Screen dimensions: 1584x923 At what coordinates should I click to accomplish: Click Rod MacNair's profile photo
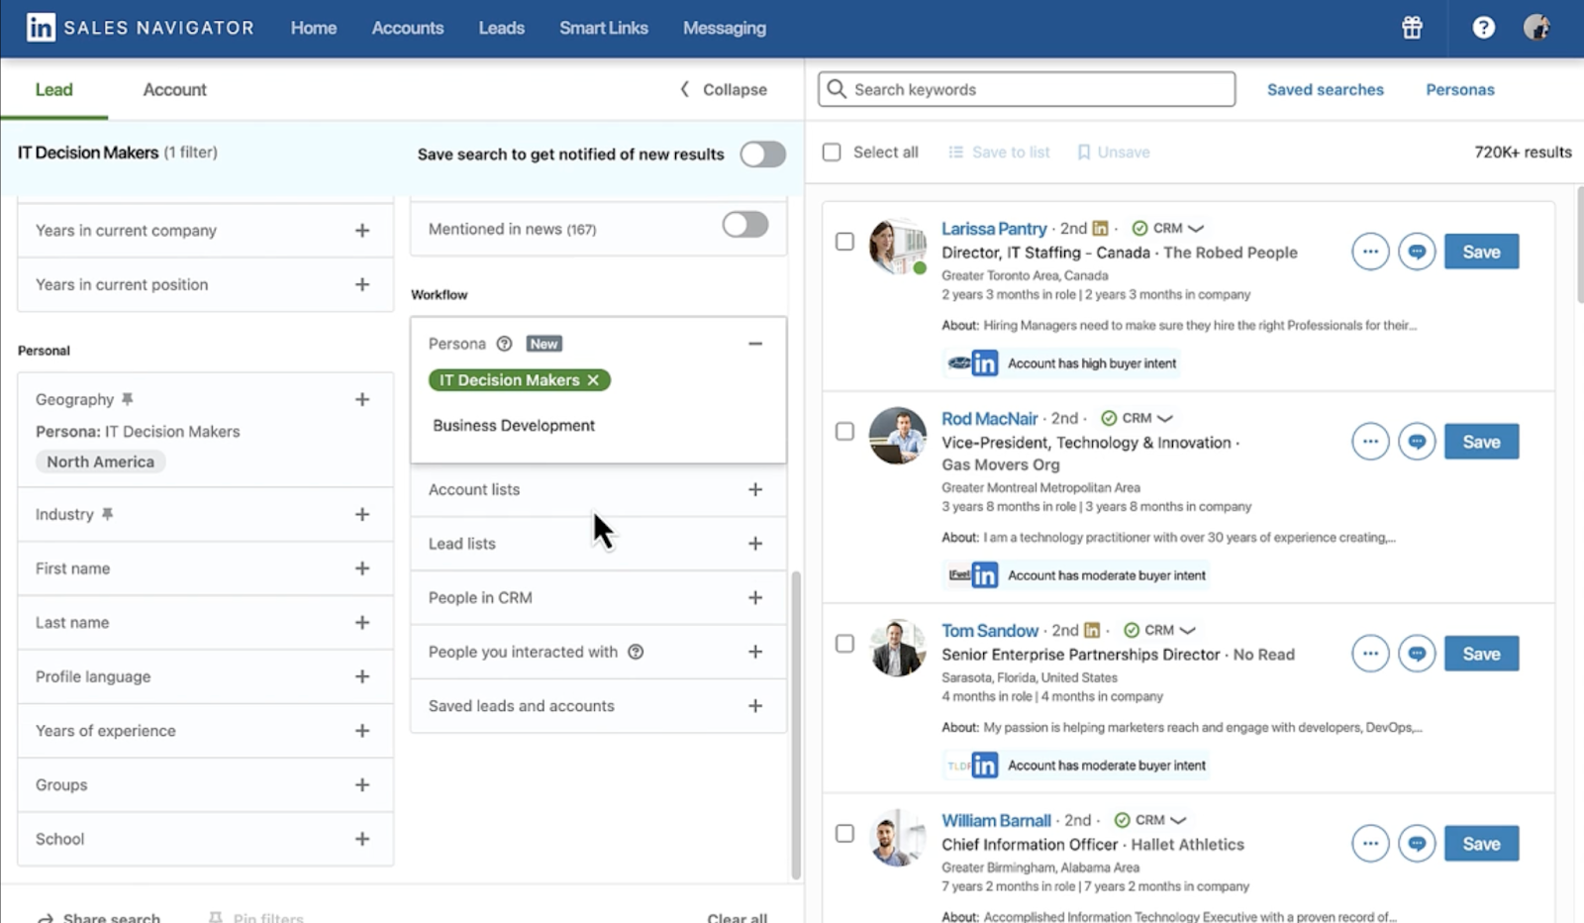pos(897,436)
